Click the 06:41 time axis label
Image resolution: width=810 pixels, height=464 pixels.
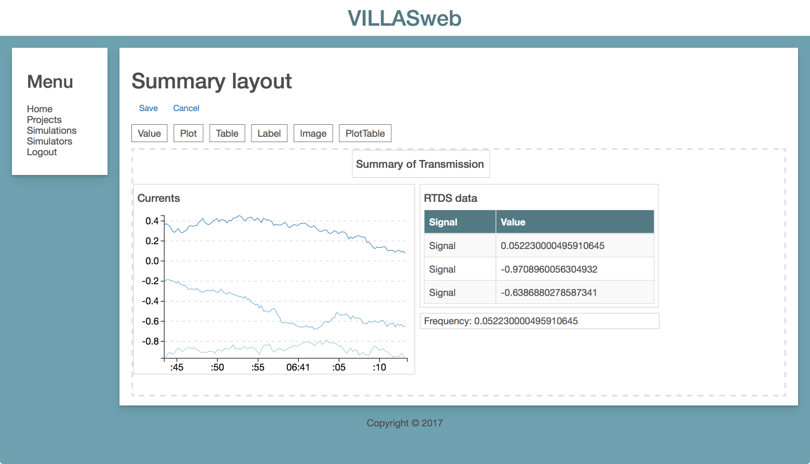[298, 367]
